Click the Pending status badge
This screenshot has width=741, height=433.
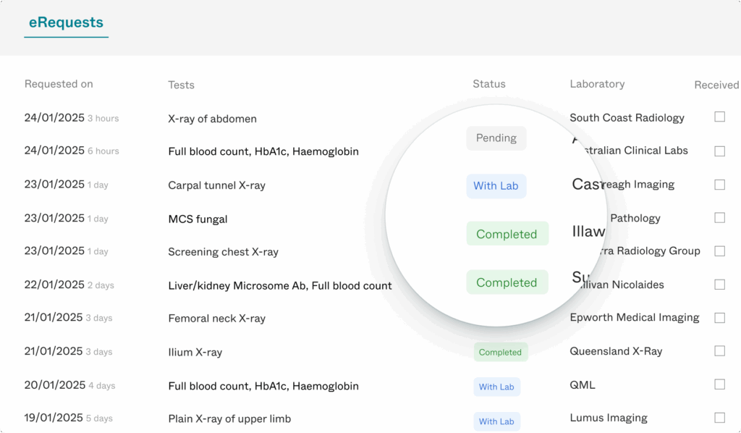[x=496, y=138]
